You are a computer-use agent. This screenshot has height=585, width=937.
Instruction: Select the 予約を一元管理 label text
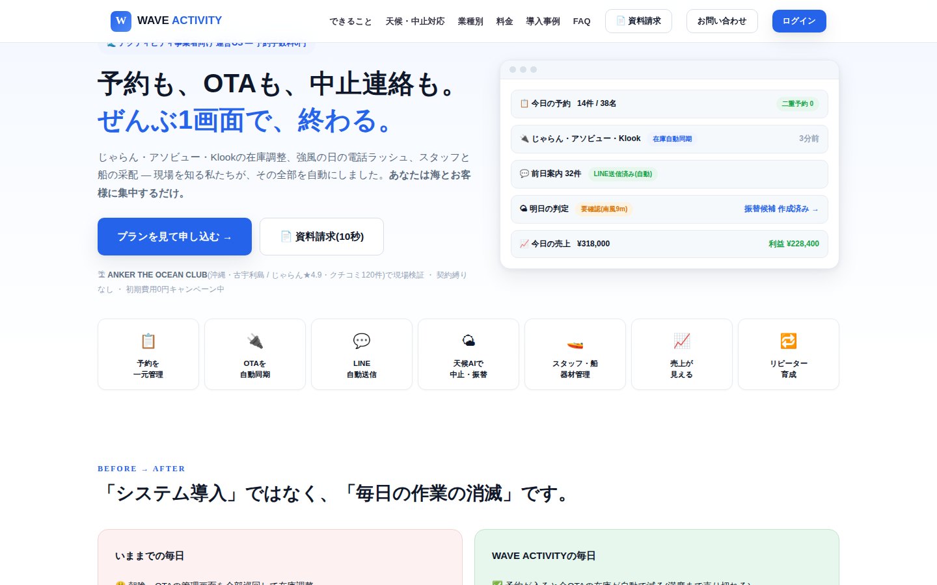148,369
